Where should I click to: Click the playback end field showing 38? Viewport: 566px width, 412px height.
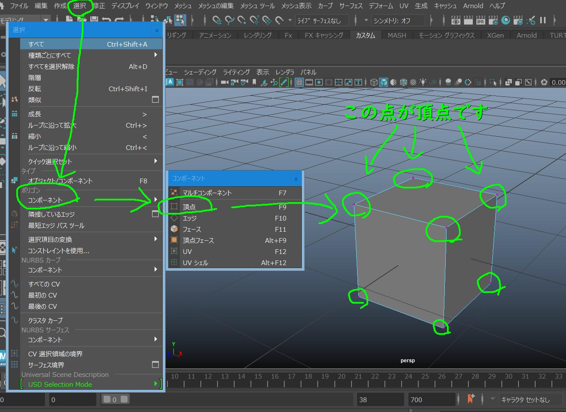pos(380,399)
